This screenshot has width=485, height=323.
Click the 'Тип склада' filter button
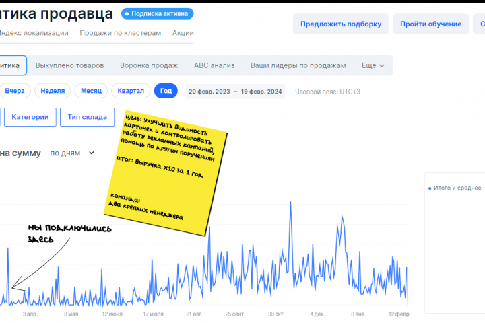click(87, 117)
